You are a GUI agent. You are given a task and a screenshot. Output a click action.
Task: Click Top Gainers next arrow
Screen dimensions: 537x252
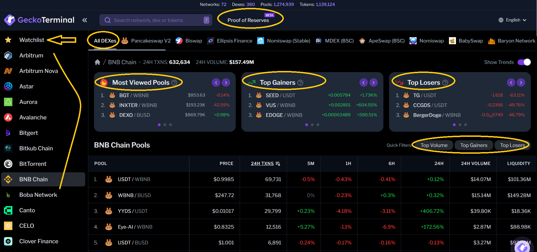click(x=374, y=82)
